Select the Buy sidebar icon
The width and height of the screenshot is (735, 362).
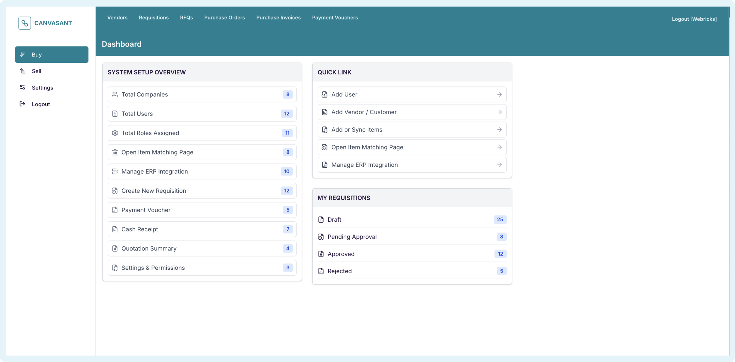(23, 54)
